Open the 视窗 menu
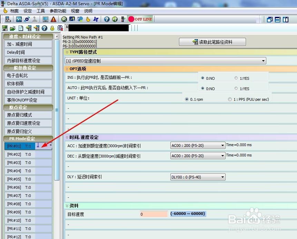Screen dimensions: 297x239 (x=75, y=11)
